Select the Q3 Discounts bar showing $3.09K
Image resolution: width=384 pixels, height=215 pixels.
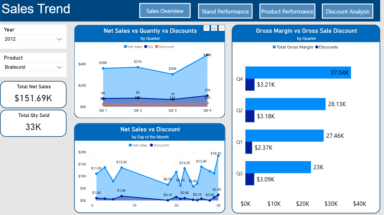pos(250,179)
